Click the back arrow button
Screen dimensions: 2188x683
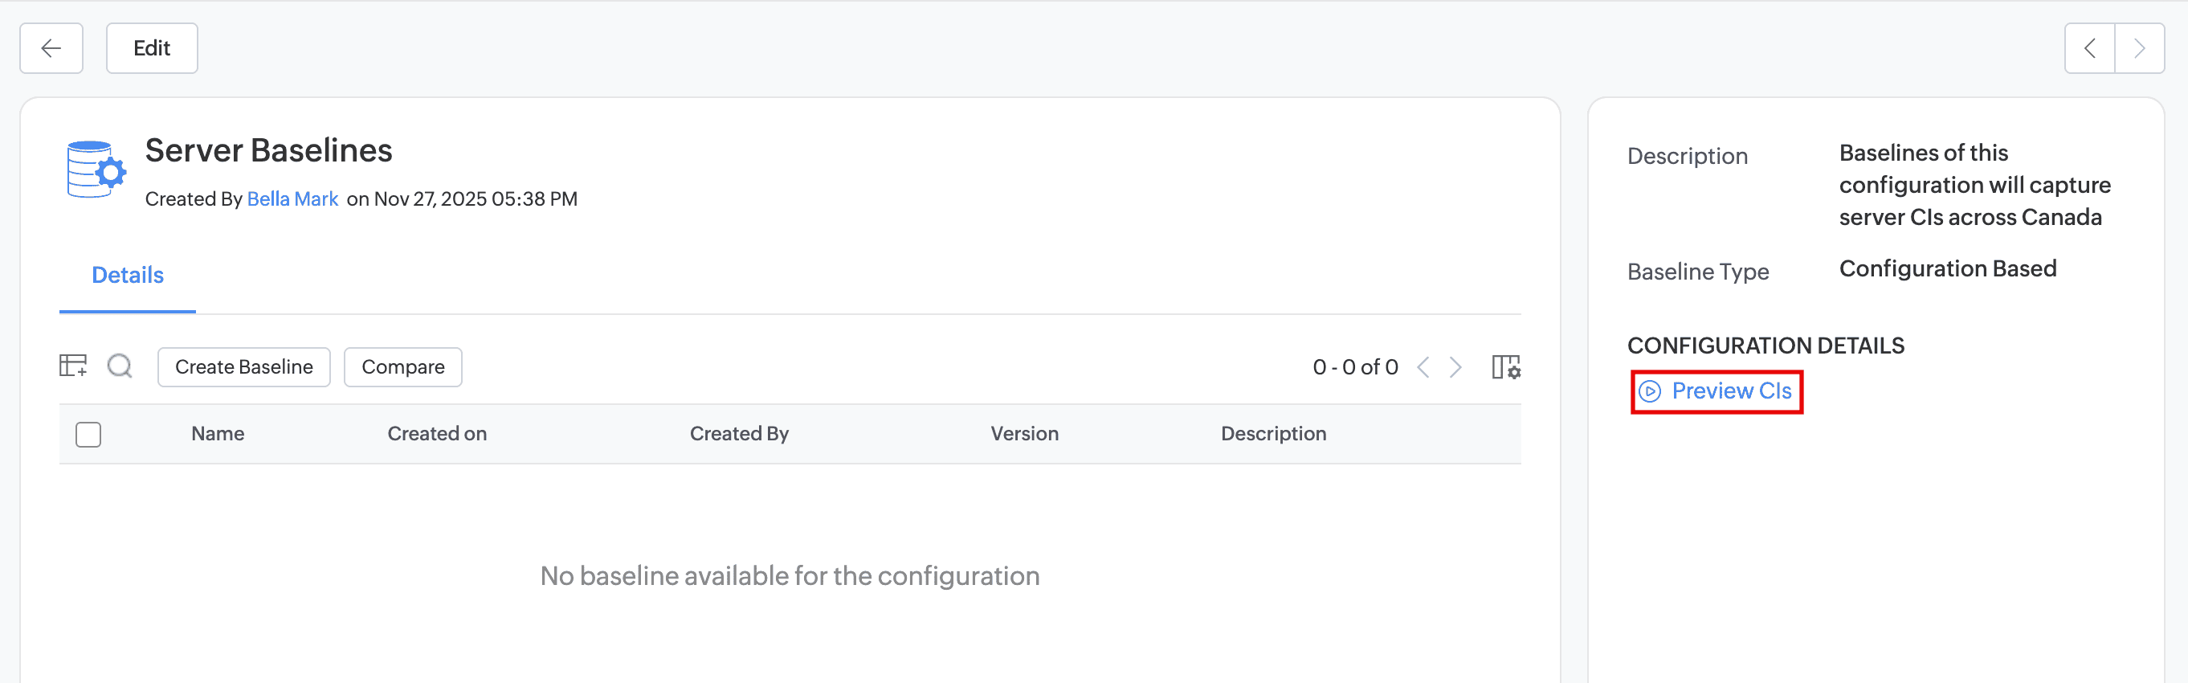click(x=51, y=48)
